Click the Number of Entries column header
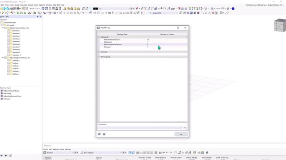This screenshot has height=160, width=286. pos(167,34)
